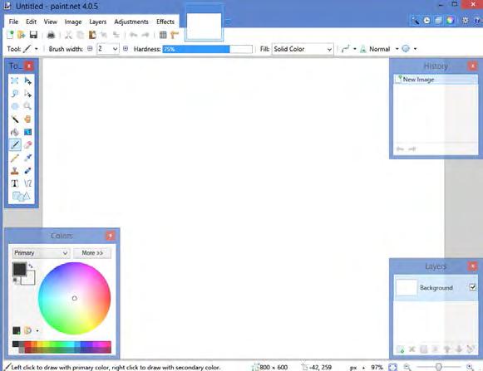
Task: Decrease brush width with minus button
Action: tap(90, 49)
